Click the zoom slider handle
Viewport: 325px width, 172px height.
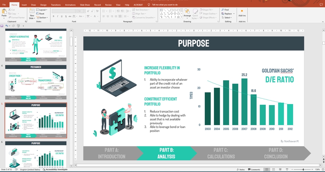[303, 170]
